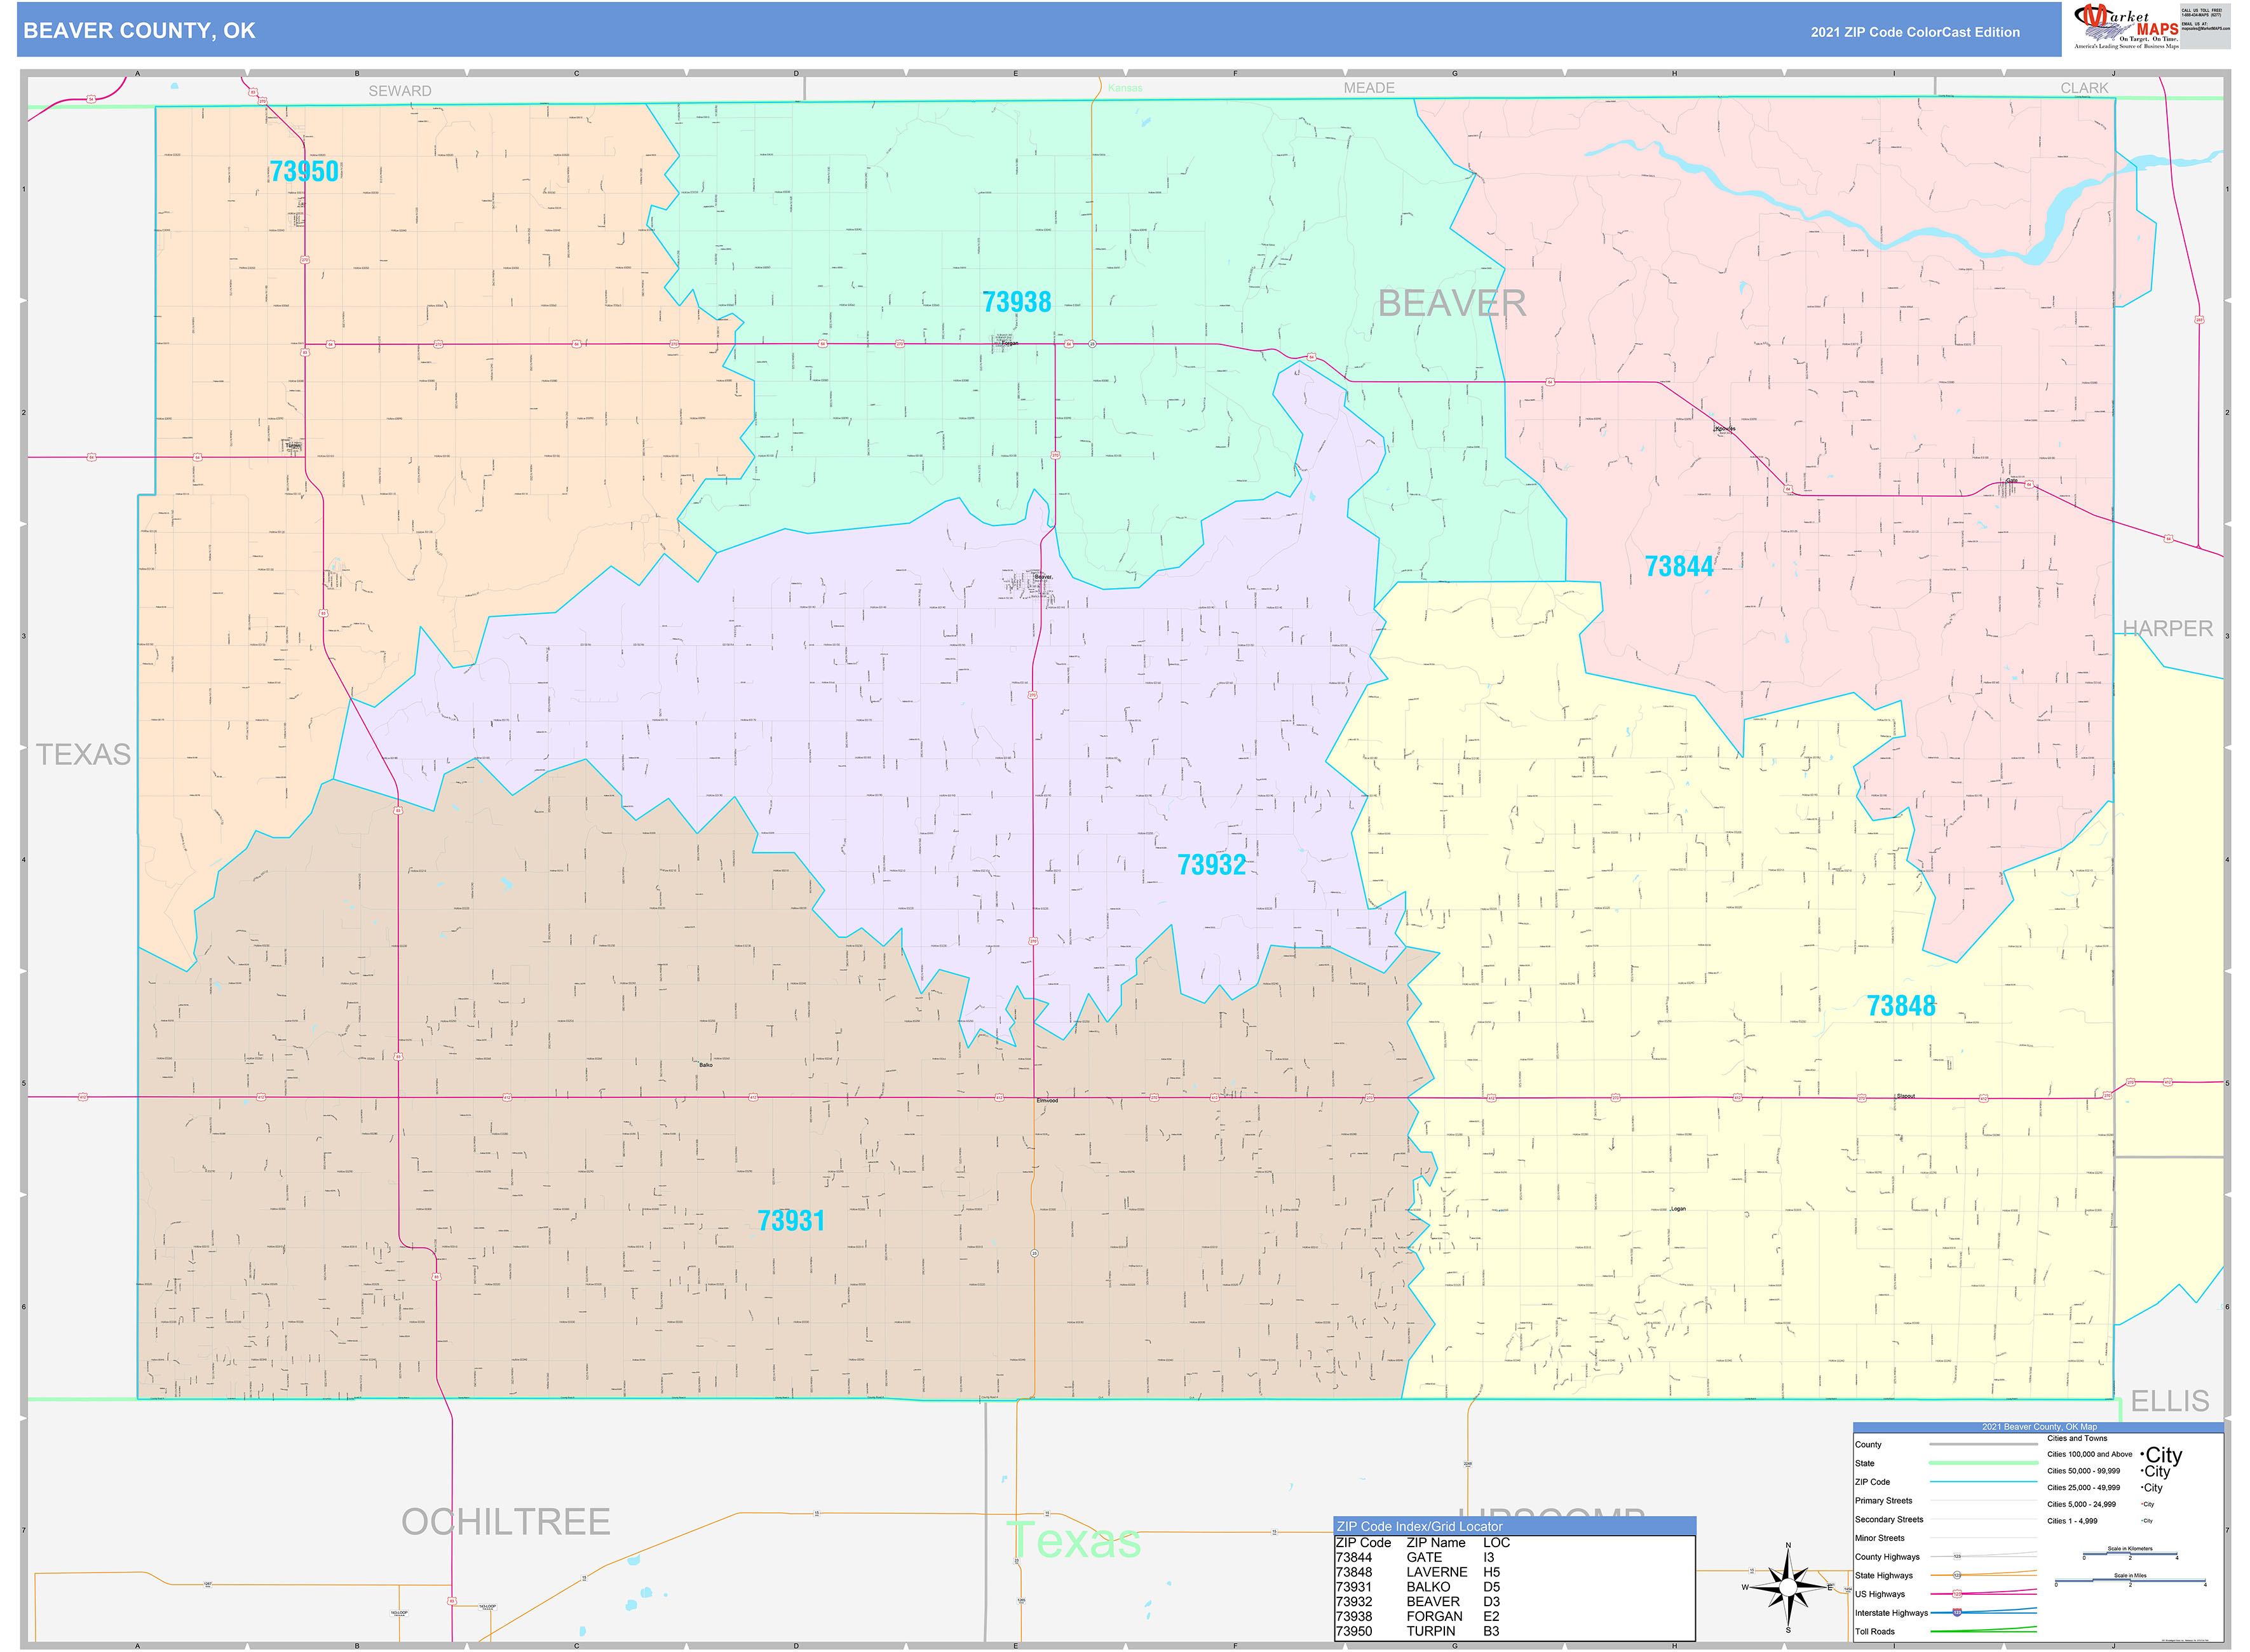2250x1652 pixels.
Task: Click the '2021 ZIP Code ColorCast Edition' text
Action: 1915,32
